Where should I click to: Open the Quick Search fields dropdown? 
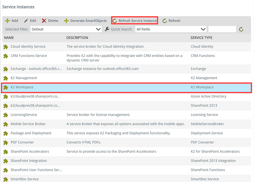[x=171, y=29]
